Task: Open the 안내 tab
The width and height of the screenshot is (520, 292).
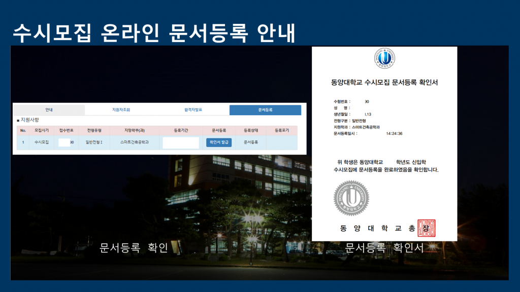Action: (49, 109)
